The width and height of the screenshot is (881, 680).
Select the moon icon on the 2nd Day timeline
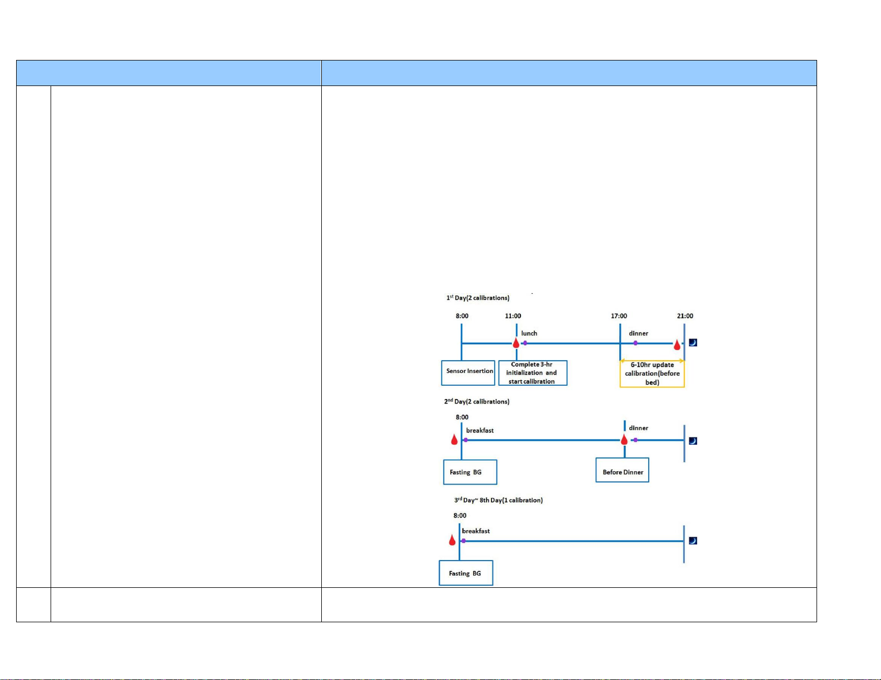693,441
